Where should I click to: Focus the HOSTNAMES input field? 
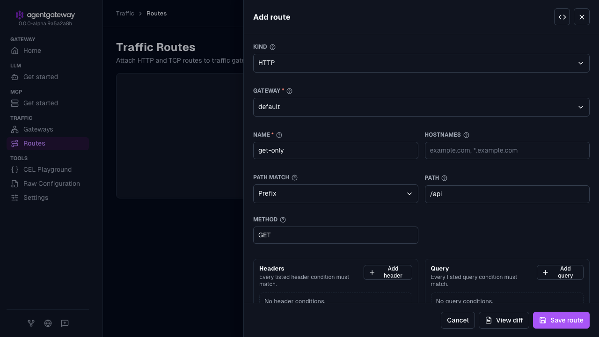[x=507, y=151]
